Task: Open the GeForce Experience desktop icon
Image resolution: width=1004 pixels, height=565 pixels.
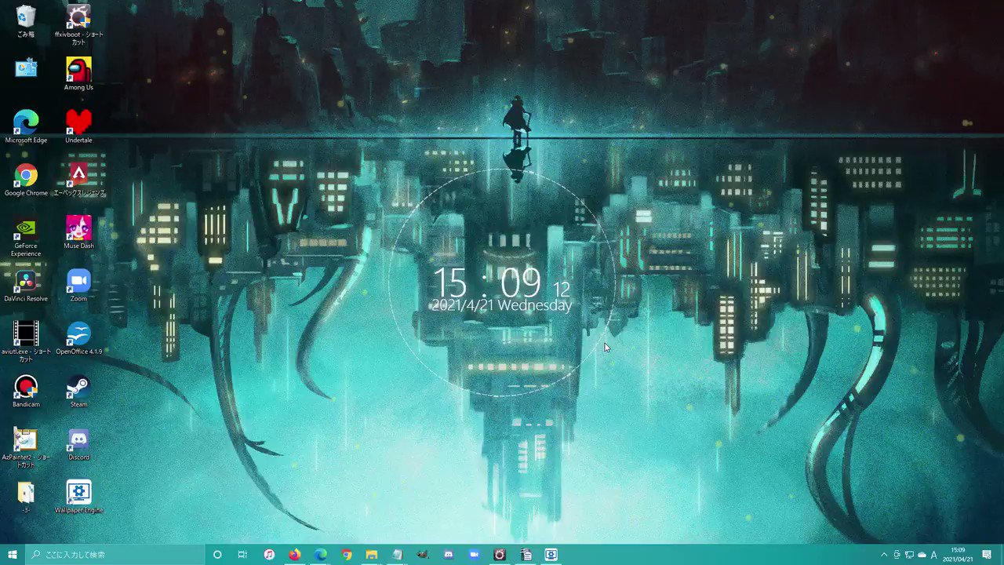Action: coord(26,236)
